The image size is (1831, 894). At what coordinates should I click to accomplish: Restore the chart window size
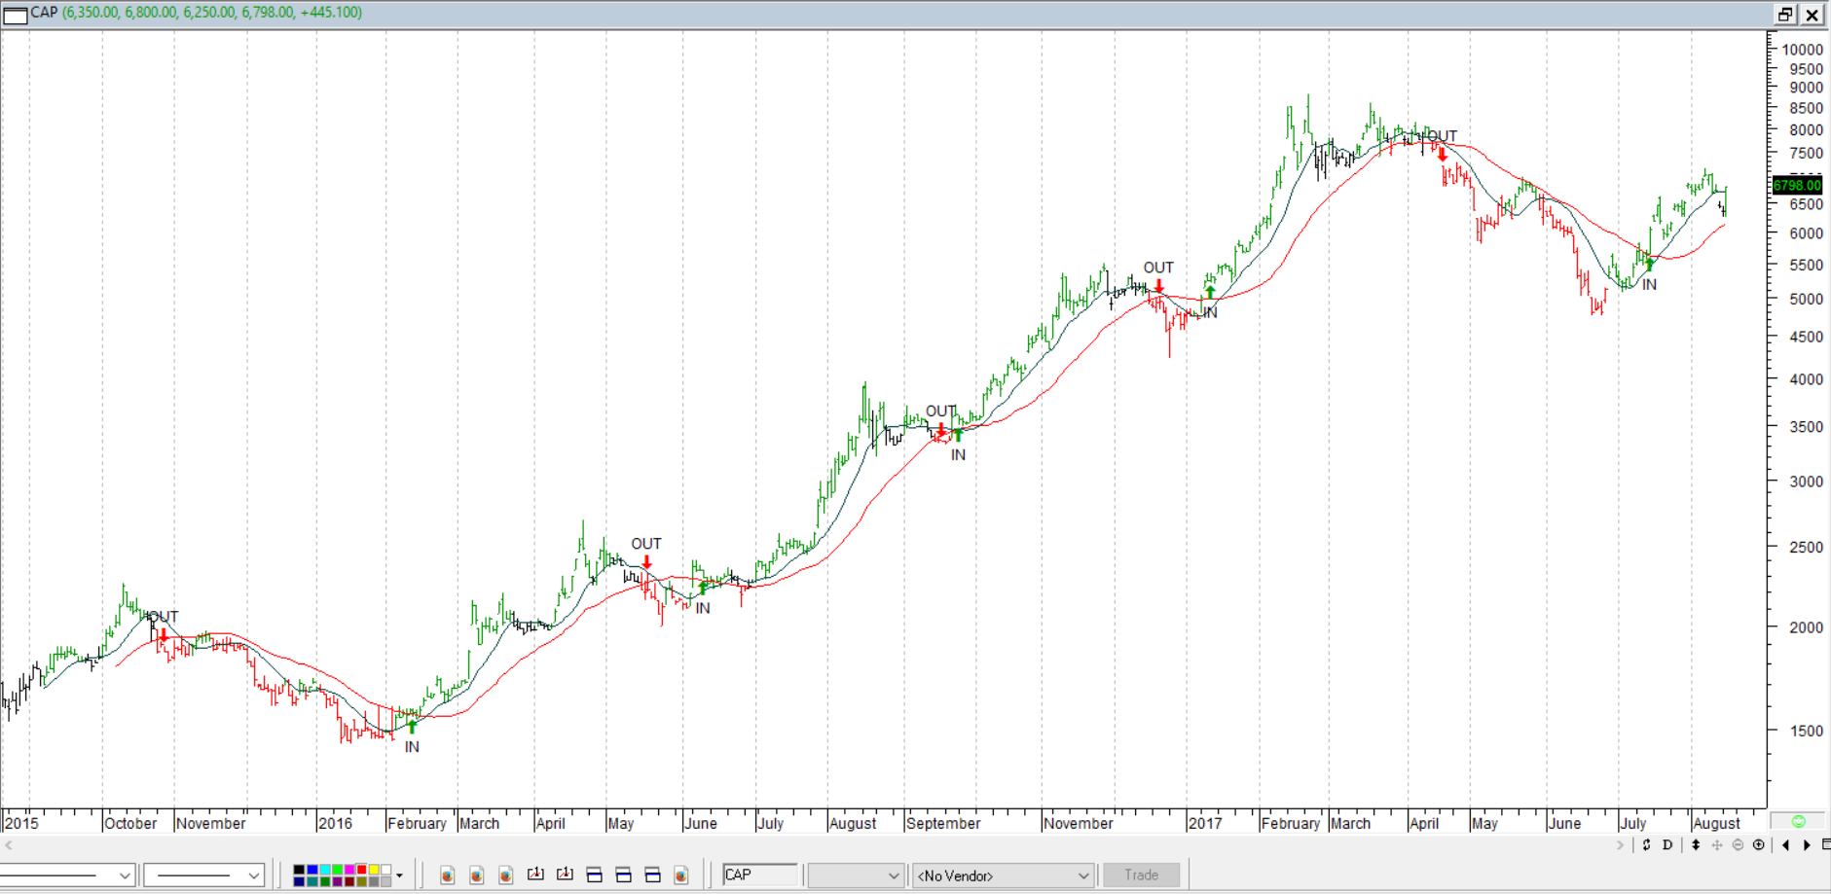click(x=1785, y=14)
